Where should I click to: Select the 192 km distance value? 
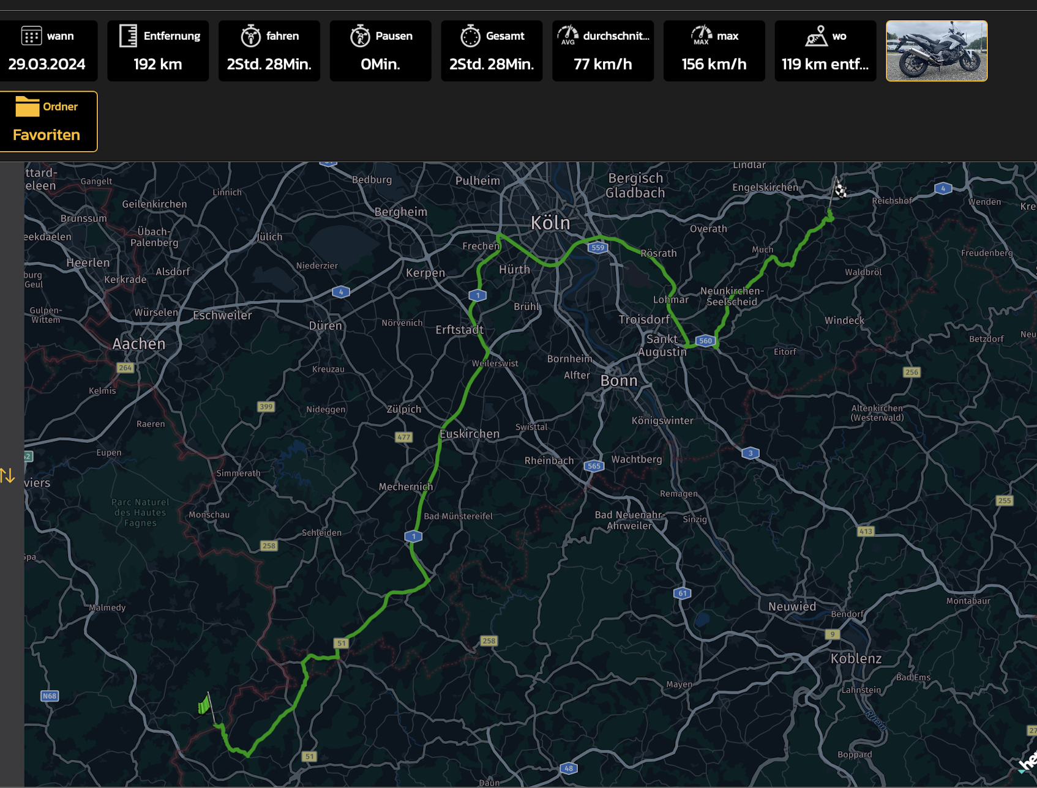(157, 64)
